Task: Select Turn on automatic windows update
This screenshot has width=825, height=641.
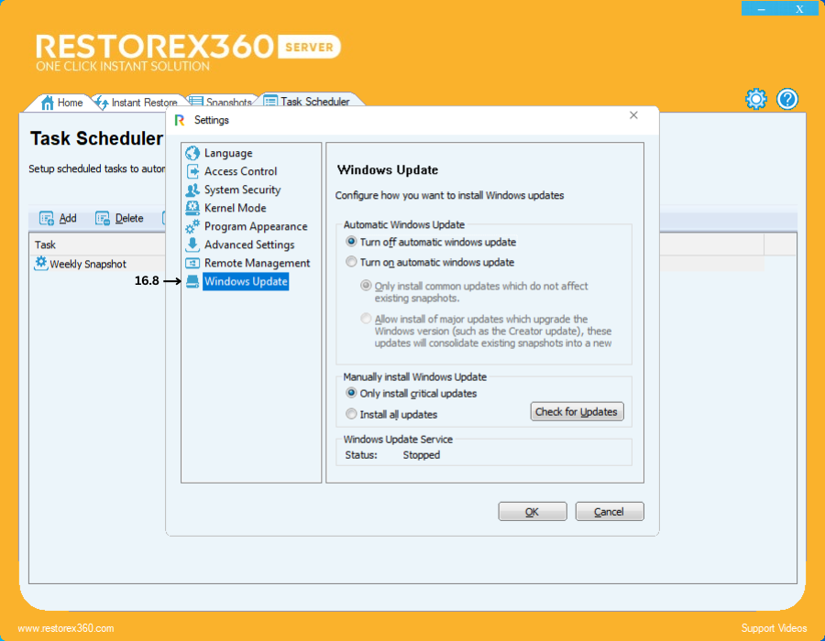Action: pyautogui.click(x=351, y=262)
